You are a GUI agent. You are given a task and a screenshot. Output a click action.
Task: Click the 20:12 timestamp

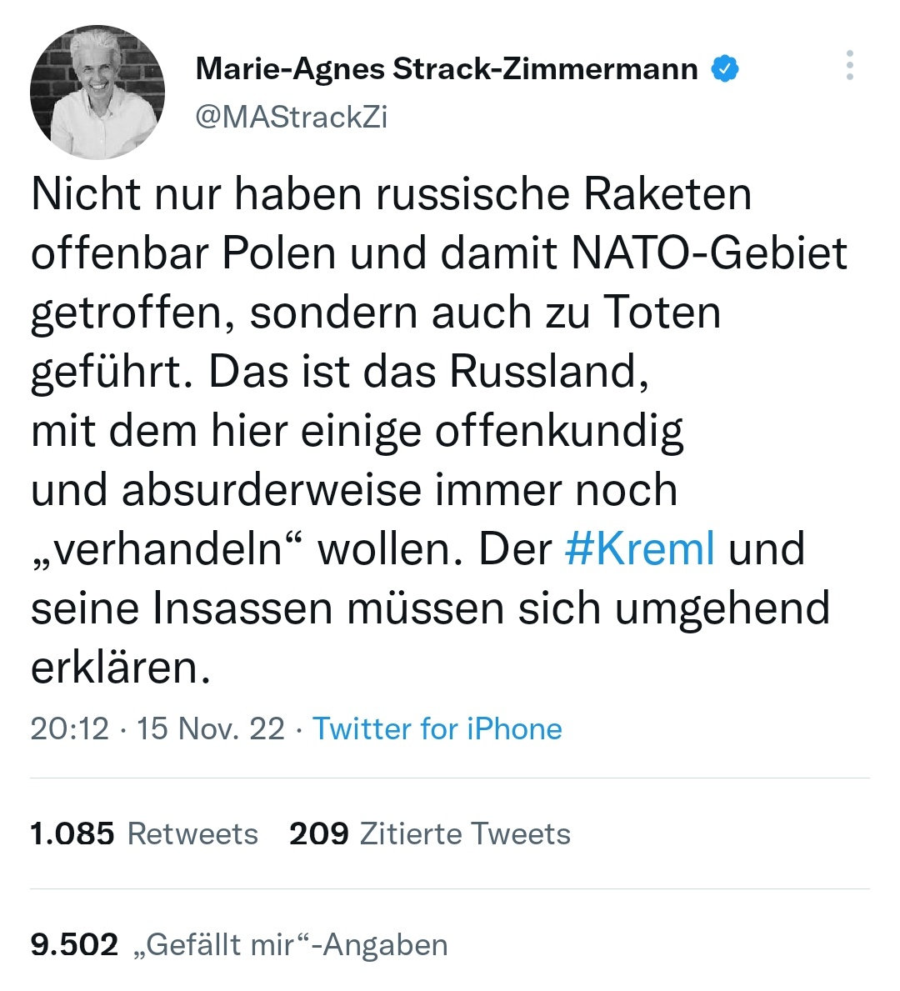[69, 729]
